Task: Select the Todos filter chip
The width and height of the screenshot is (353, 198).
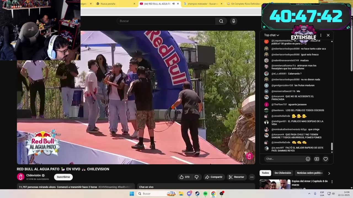Action: tap(265, 173)
